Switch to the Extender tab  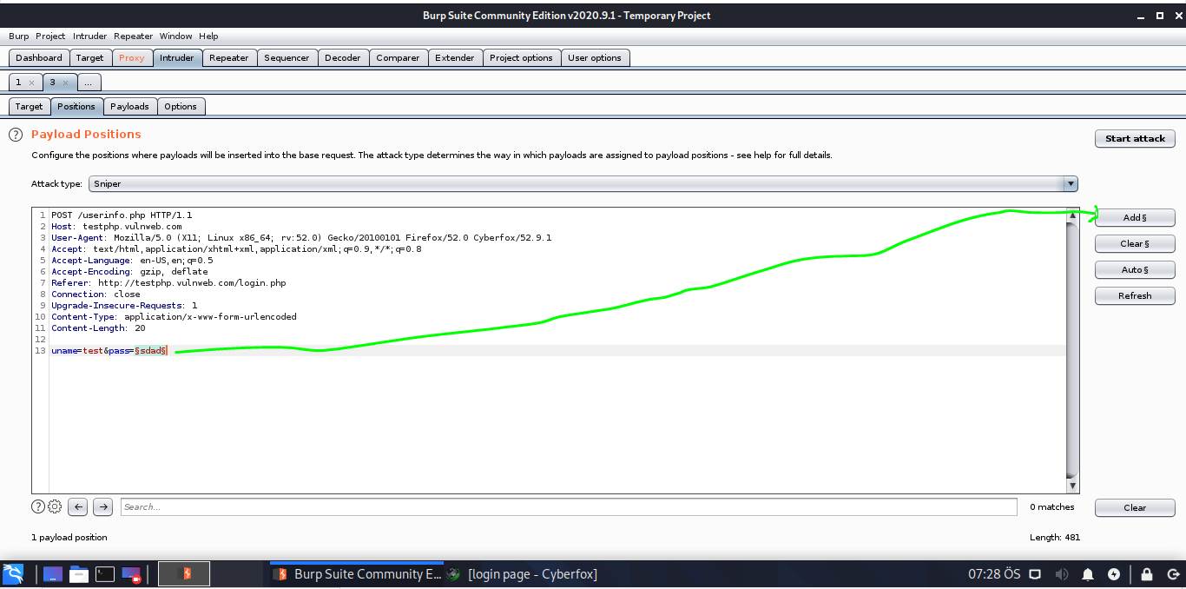coord(455,58)
